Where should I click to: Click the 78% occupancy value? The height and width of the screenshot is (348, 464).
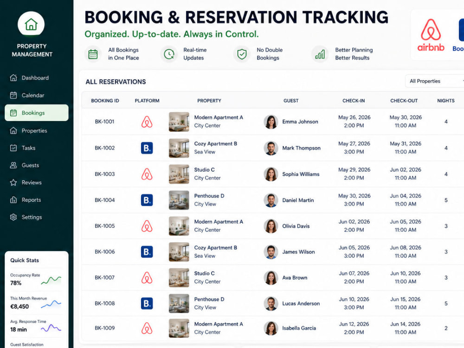tap(16, 283)
